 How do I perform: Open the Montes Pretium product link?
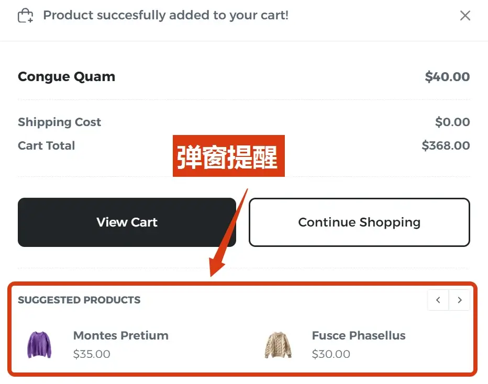pos(121,336)
